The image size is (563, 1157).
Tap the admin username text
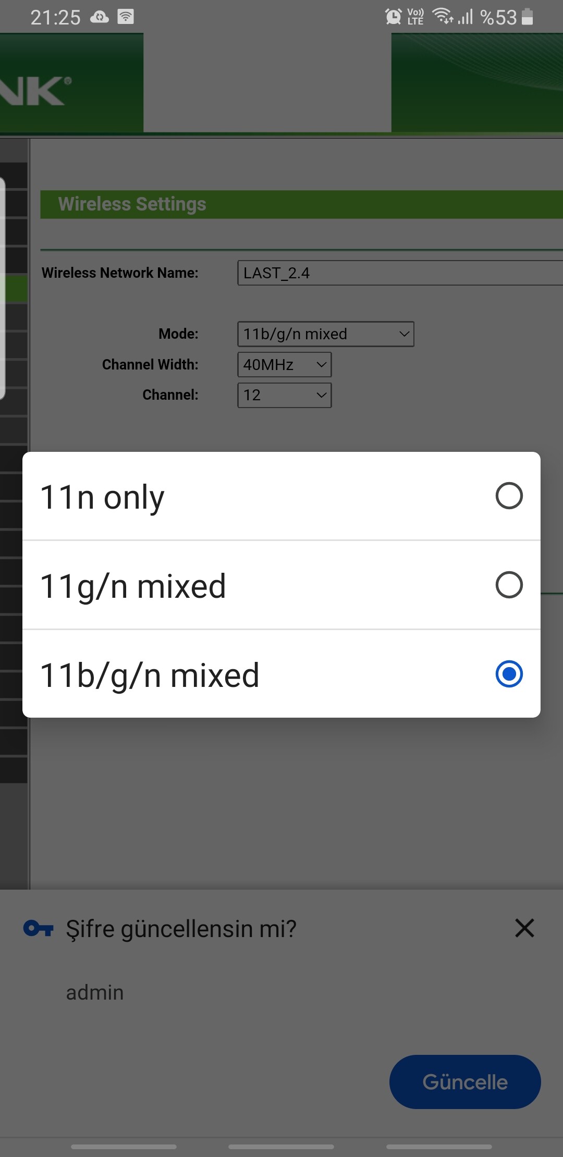click(95, 992)
